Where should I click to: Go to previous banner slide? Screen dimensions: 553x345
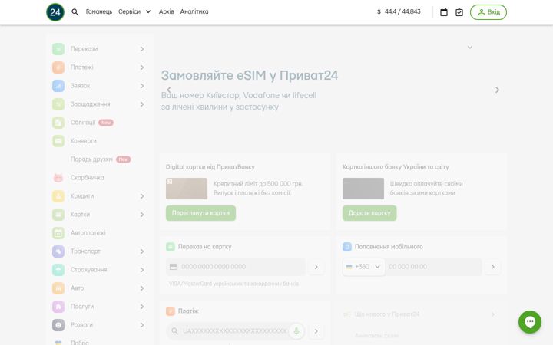pos(168,90)
